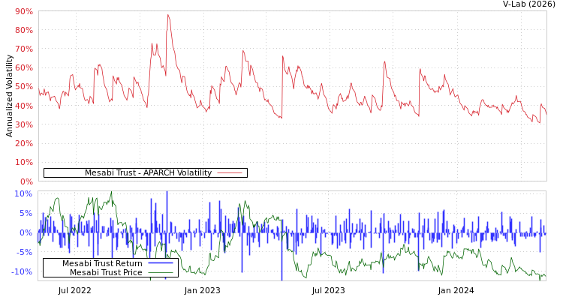Image resolution: width=563 pixels, height=300 pixels.
Task: Click the 40% y-axis label
Action: [23, 106]
